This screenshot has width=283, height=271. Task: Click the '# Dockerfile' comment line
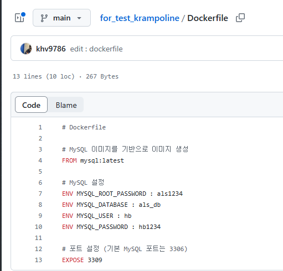[84, 127]
